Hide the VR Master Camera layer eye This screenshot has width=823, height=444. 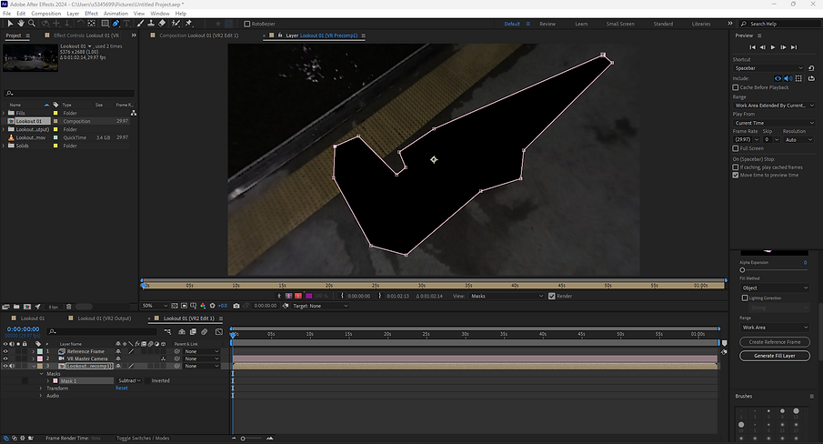(x=5, y=358)
